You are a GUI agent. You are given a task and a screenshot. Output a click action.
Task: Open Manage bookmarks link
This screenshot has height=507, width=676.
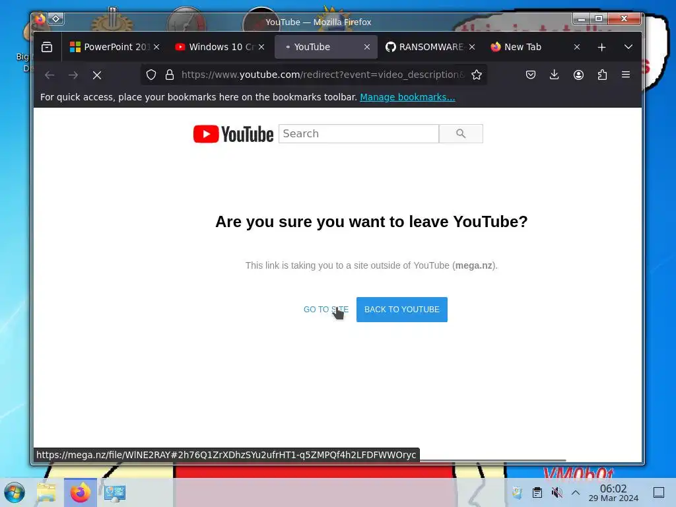point(407,97)
